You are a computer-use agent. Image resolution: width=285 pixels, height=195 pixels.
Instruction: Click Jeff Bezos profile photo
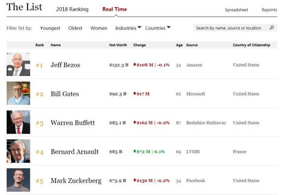click(18, 64)
